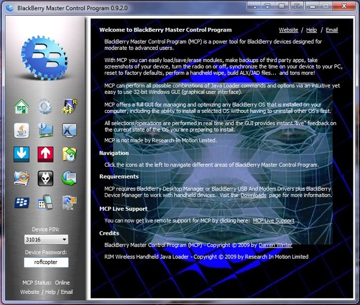Screen dimensions: 360x305
Task: Open the MCP Live Support link
Action: [x=273, y=220]
